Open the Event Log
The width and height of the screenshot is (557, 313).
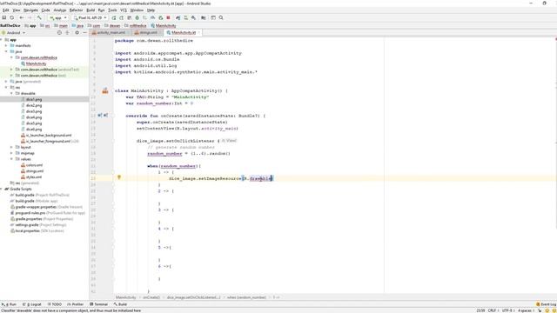(547, 304)
